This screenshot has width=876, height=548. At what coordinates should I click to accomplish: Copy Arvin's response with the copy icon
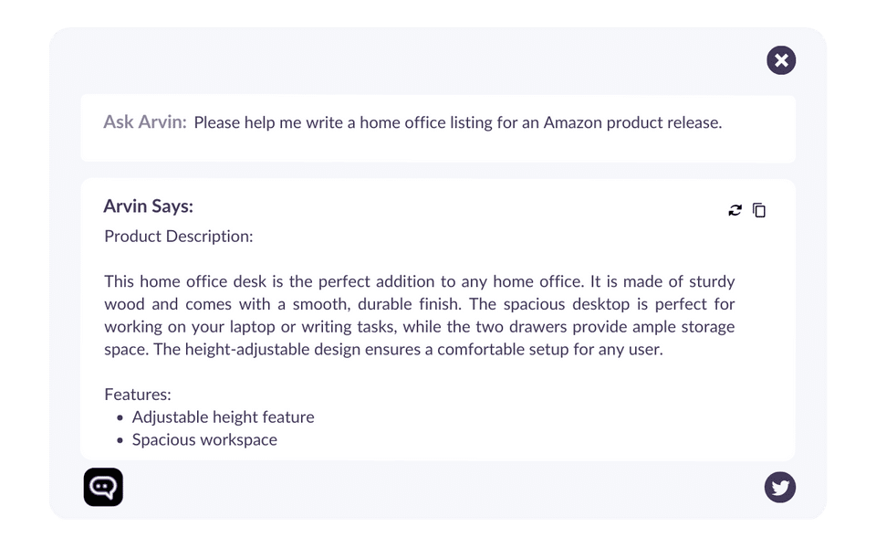tap(759, 211)
